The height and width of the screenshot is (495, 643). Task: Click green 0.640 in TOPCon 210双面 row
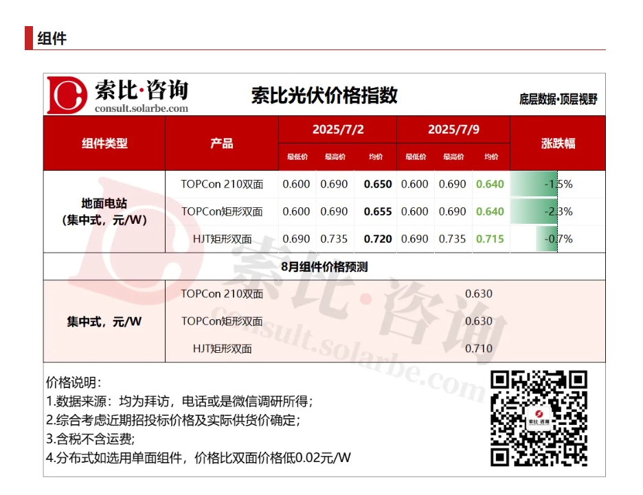[490, 185]
